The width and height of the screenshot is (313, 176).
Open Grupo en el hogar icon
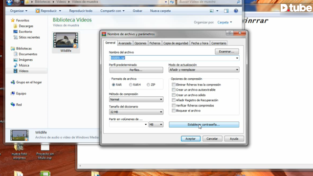click(x=13, y=82)
